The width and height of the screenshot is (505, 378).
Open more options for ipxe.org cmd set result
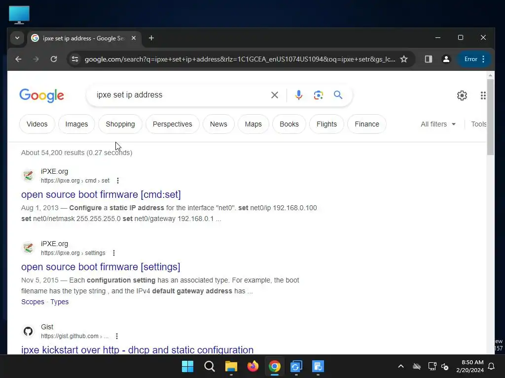[118, 181]
